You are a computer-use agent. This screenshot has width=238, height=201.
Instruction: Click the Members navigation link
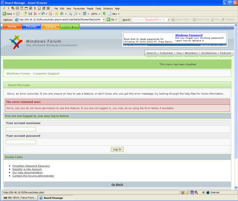[191, 53]
